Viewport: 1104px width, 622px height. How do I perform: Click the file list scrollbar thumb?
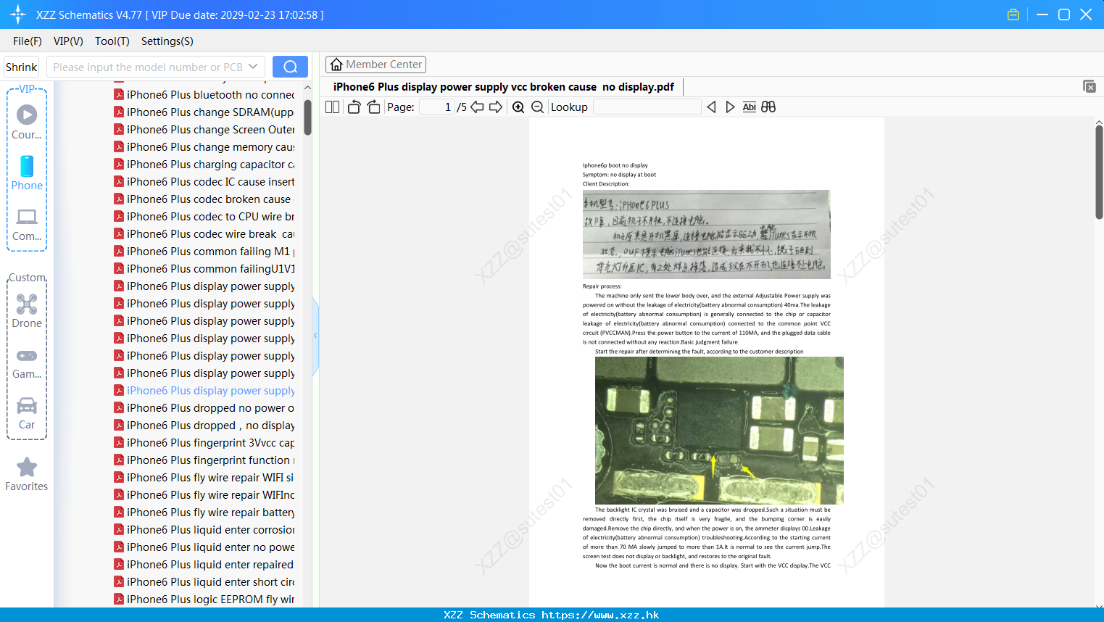pyautogui.click(x=307, y=117)
